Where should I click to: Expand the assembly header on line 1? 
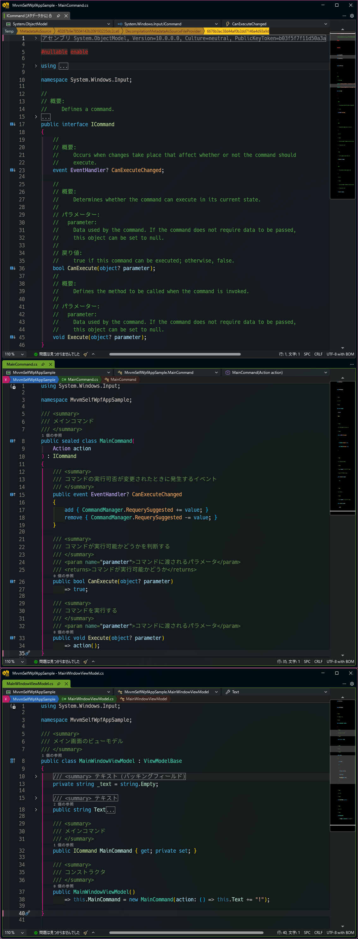[x=36, y=38]
